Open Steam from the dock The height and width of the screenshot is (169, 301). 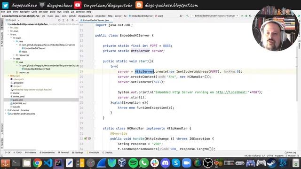(272, 163)
